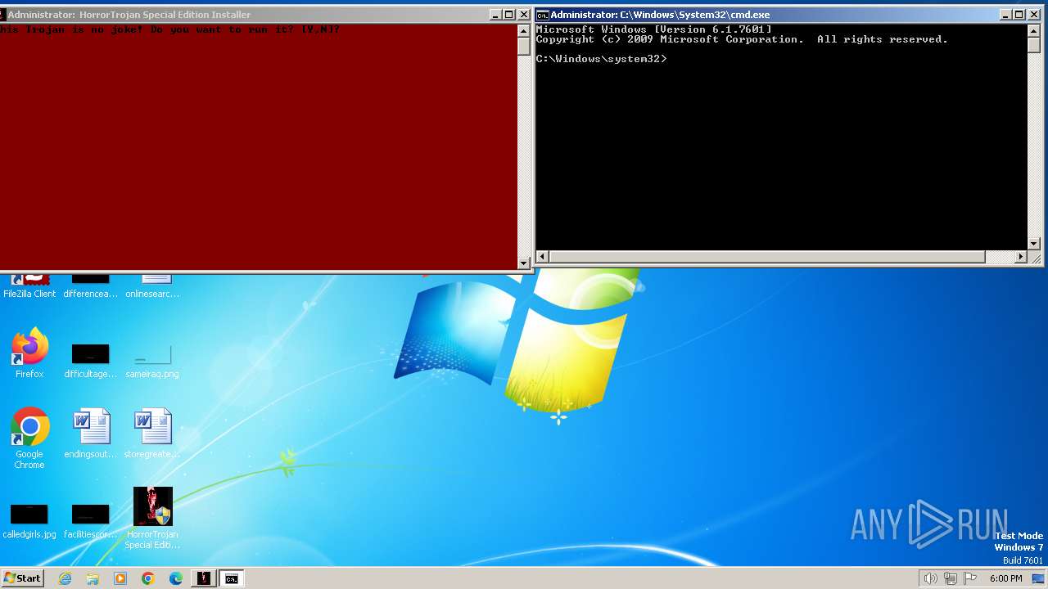Viewport: 1048px width, 589px height.
Task: Click scroll down arrow in cmd.exe window
Action: tap(1034, 243)
